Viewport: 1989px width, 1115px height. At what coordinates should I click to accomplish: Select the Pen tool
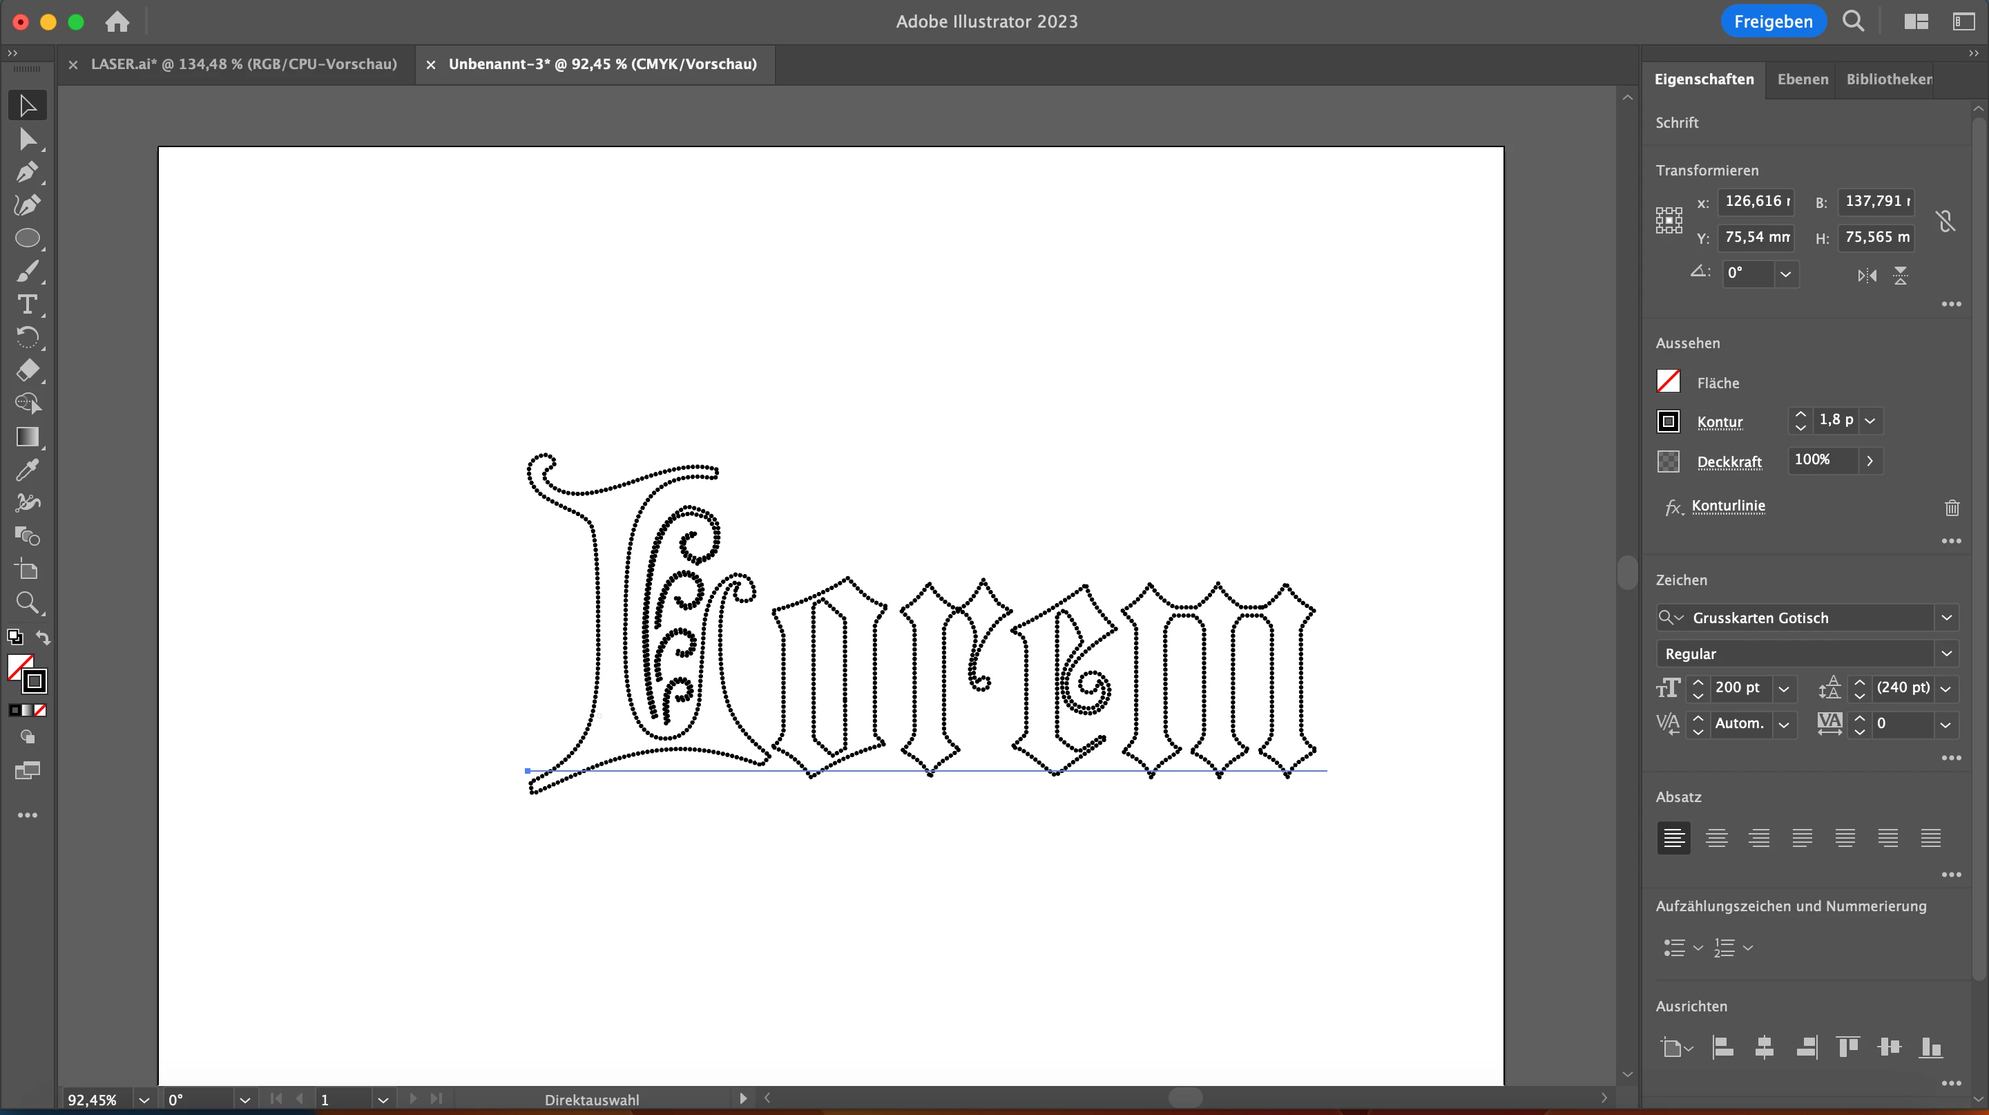27,171
